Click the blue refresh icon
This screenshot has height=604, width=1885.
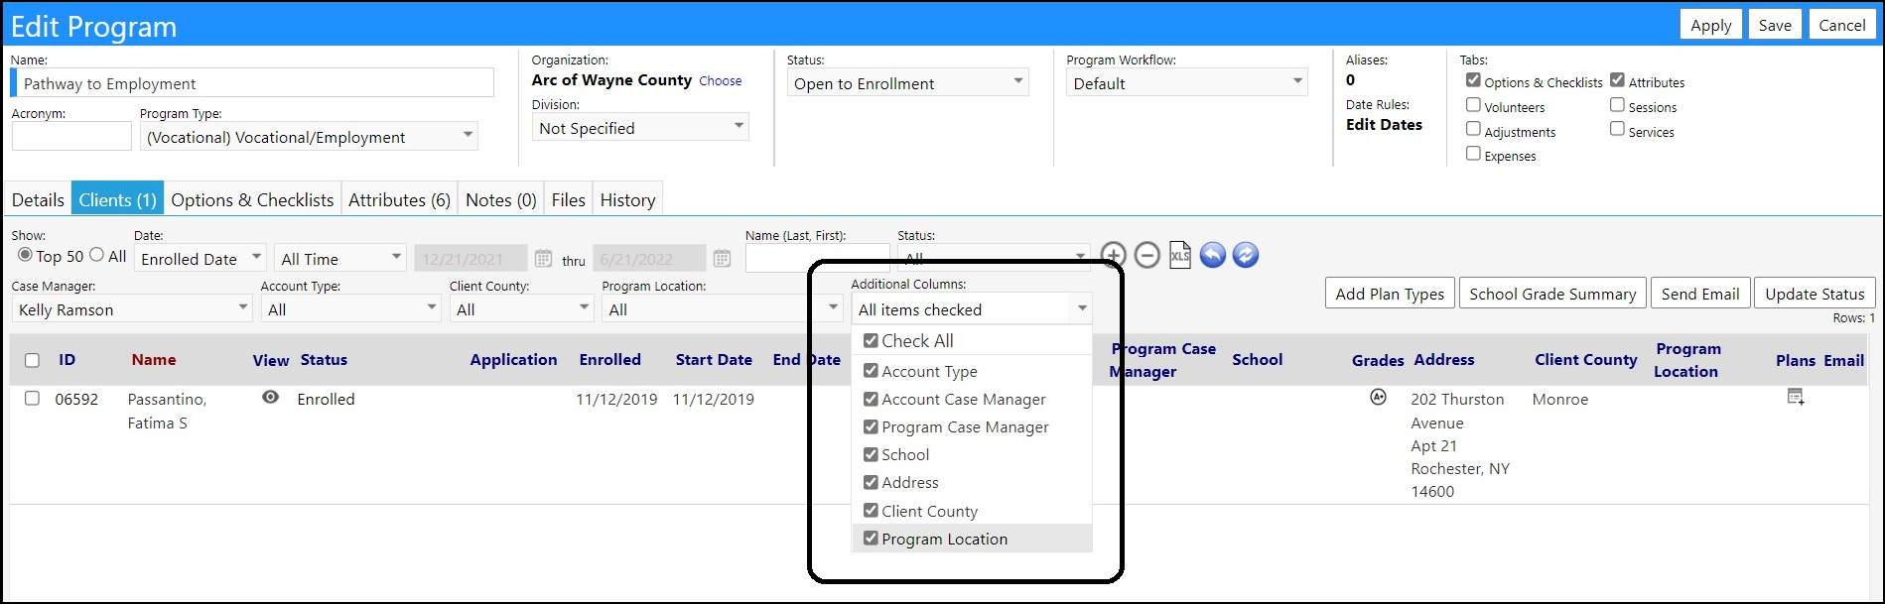click(x=1246, y=255)
